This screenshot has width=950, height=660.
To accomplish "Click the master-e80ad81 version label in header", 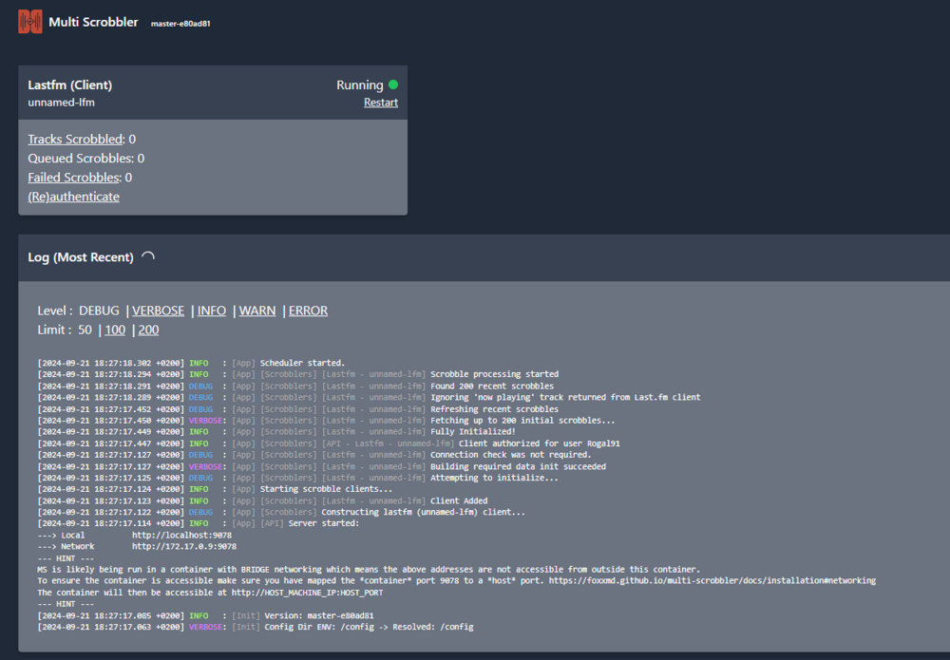I will point(180,24).
